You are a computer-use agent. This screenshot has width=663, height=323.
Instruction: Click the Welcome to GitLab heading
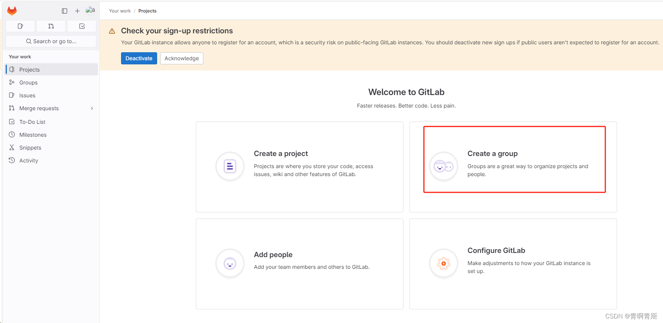click(x=406, y=92)
